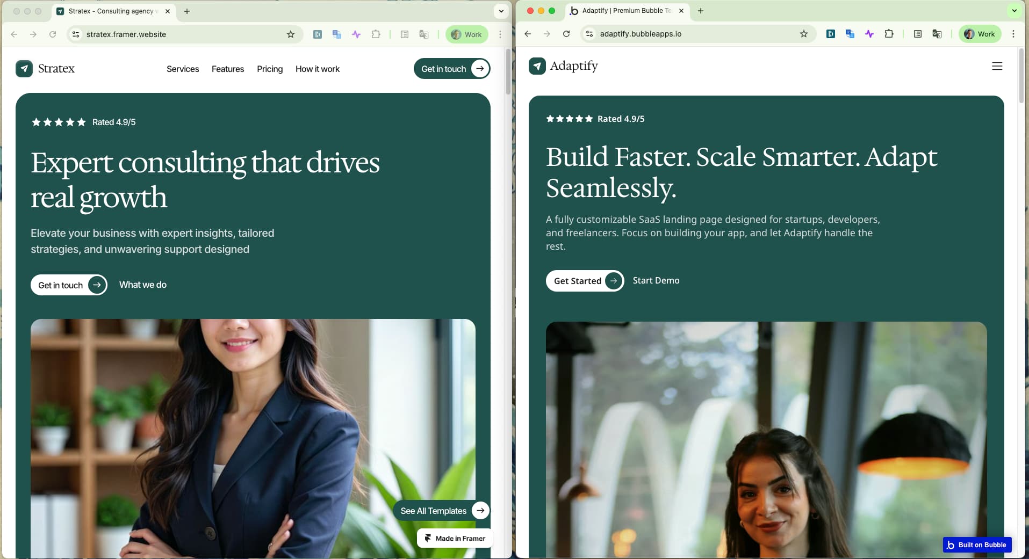This screenshot has width=1029, height=559.
Task: Expand the tab search dropdown in Stratex window
Action: 501,11
